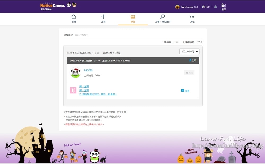This screenshot has height=164, width=265.
Task: Click the Fanfan teacher name link
Action: tap(88, 70)
